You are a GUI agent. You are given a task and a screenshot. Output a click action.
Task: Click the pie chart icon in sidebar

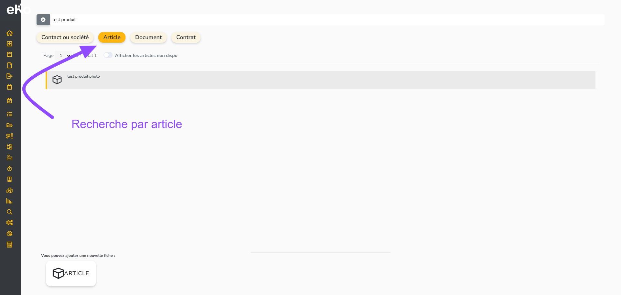(9, 234)
